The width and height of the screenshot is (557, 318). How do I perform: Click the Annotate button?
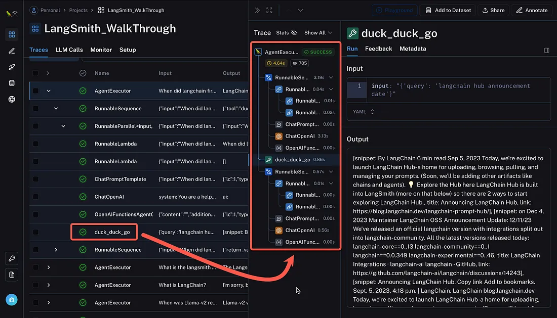pos(532,10)
